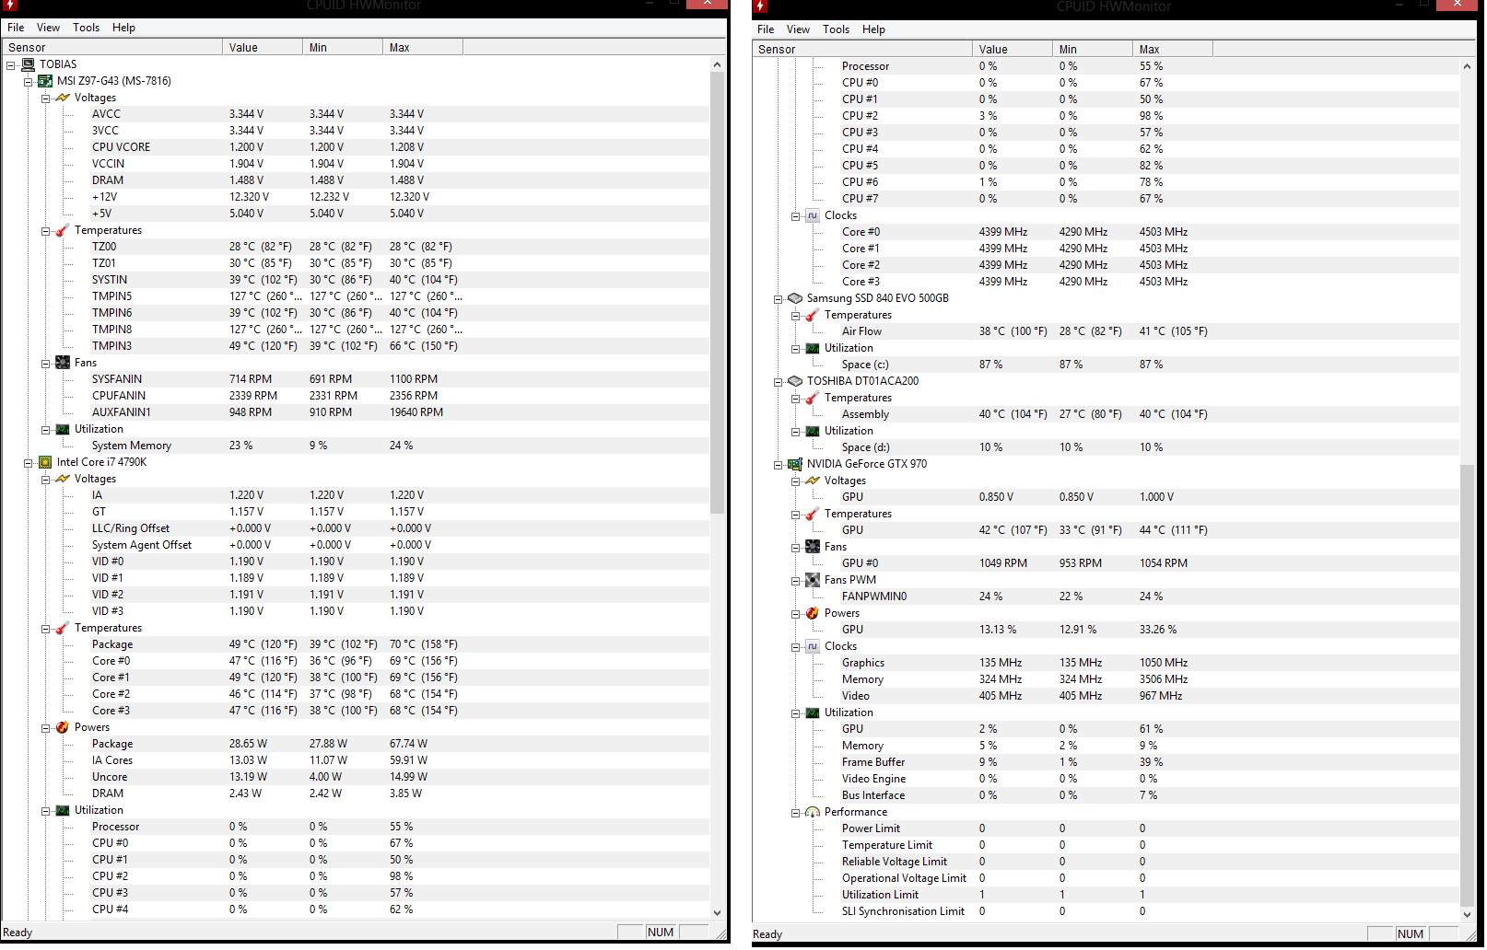
Task: Collapse the Intel CPU Powers group
Action: click(45, 728)
